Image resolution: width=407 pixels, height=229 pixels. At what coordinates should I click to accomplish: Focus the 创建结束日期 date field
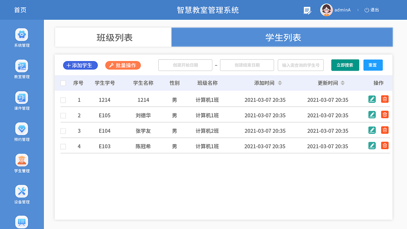coord(247,65)
